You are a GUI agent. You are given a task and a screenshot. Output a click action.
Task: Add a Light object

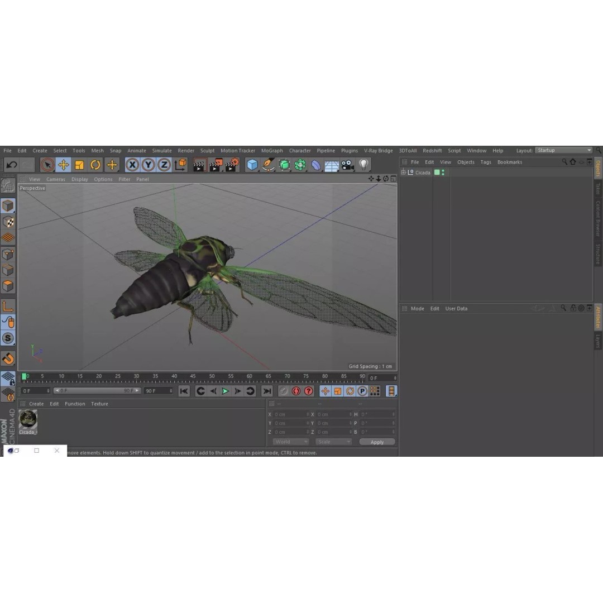click(x=363, y=165)
